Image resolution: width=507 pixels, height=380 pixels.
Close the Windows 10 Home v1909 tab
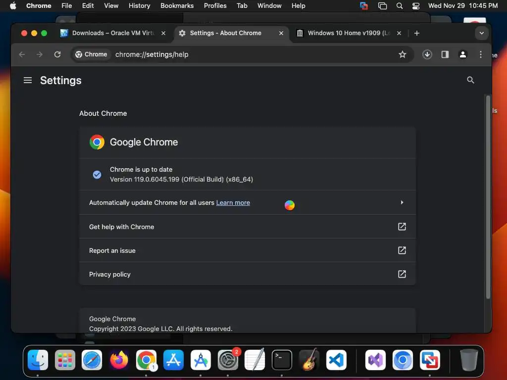399,33
